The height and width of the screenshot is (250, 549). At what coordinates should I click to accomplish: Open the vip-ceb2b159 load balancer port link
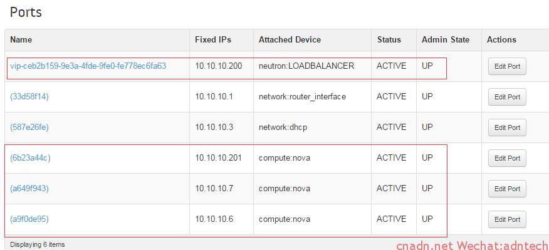tap(88, 66)
